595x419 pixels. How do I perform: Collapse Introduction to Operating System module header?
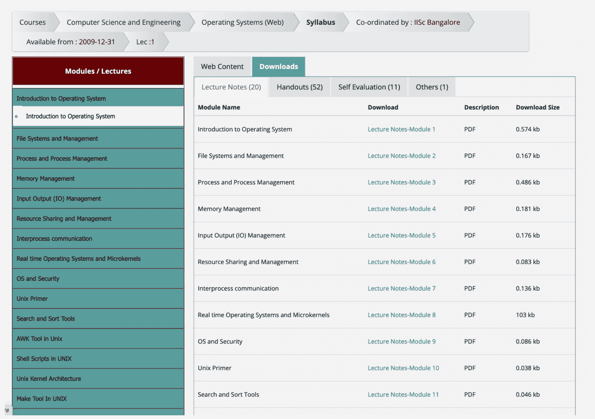tap(61, 99)
